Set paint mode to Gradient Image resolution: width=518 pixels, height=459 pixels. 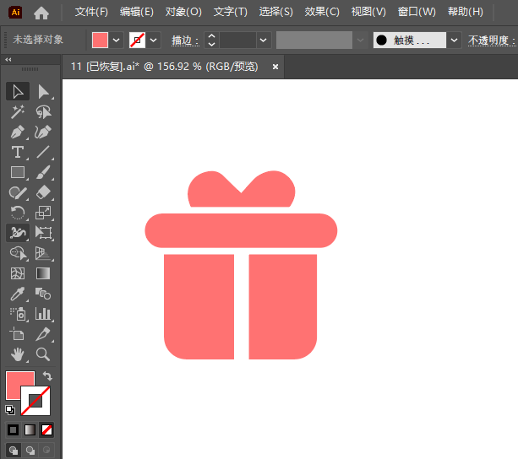click(x=30, y=430)
